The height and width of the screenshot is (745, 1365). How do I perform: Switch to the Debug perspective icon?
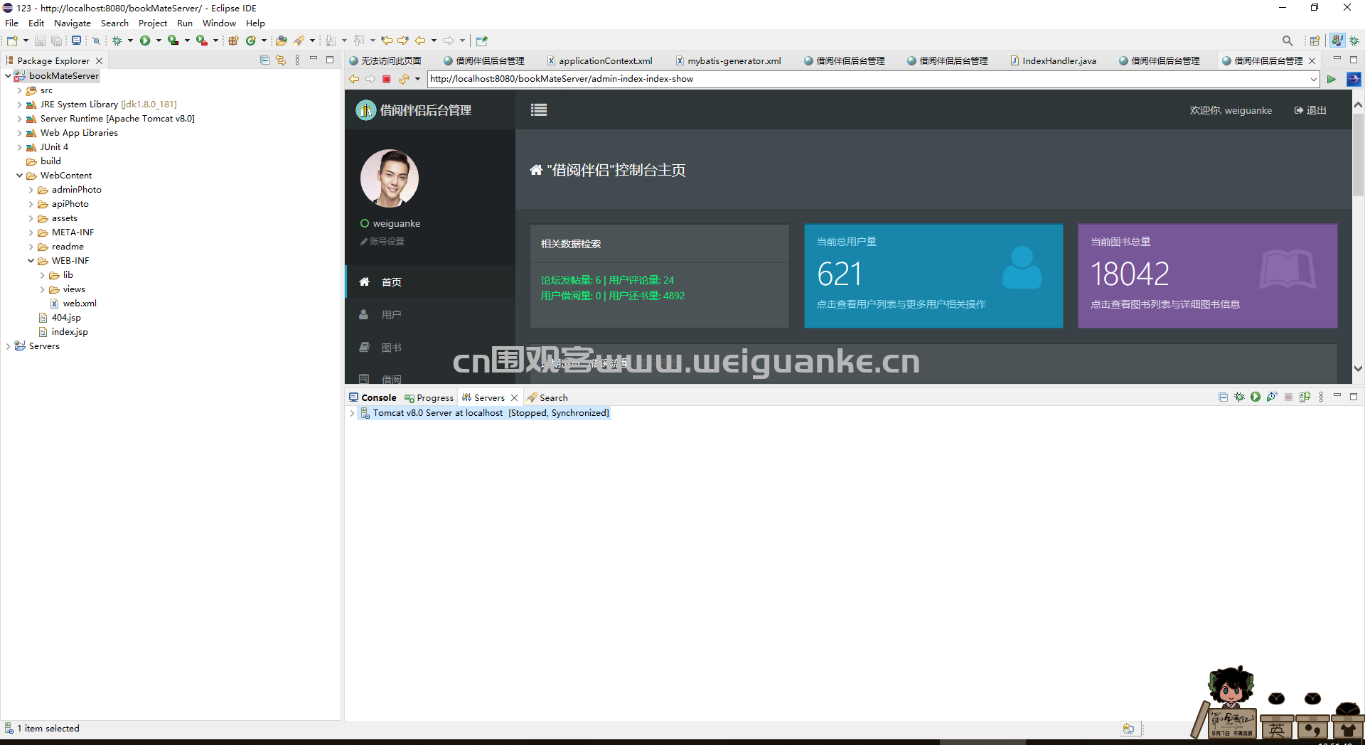pyautogui.click(x=1354, y=41)
